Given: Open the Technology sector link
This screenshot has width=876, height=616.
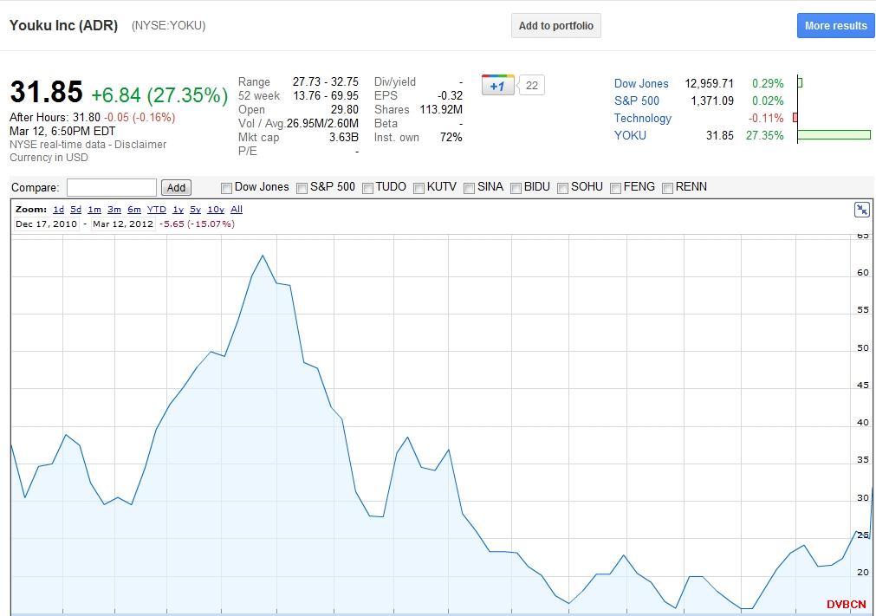Looking at the screenshot, I should (x=642, y=119).
